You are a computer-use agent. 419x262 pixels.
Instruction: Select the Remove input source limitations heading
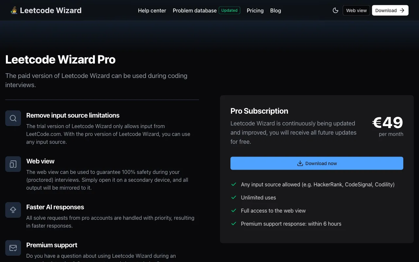point(73,115)
